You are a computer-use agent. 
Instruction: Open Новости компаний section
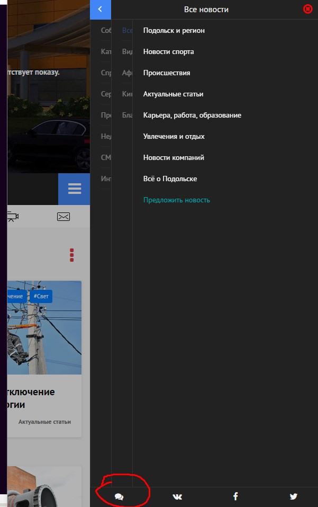pyautogui.click(x=174, y=158)
